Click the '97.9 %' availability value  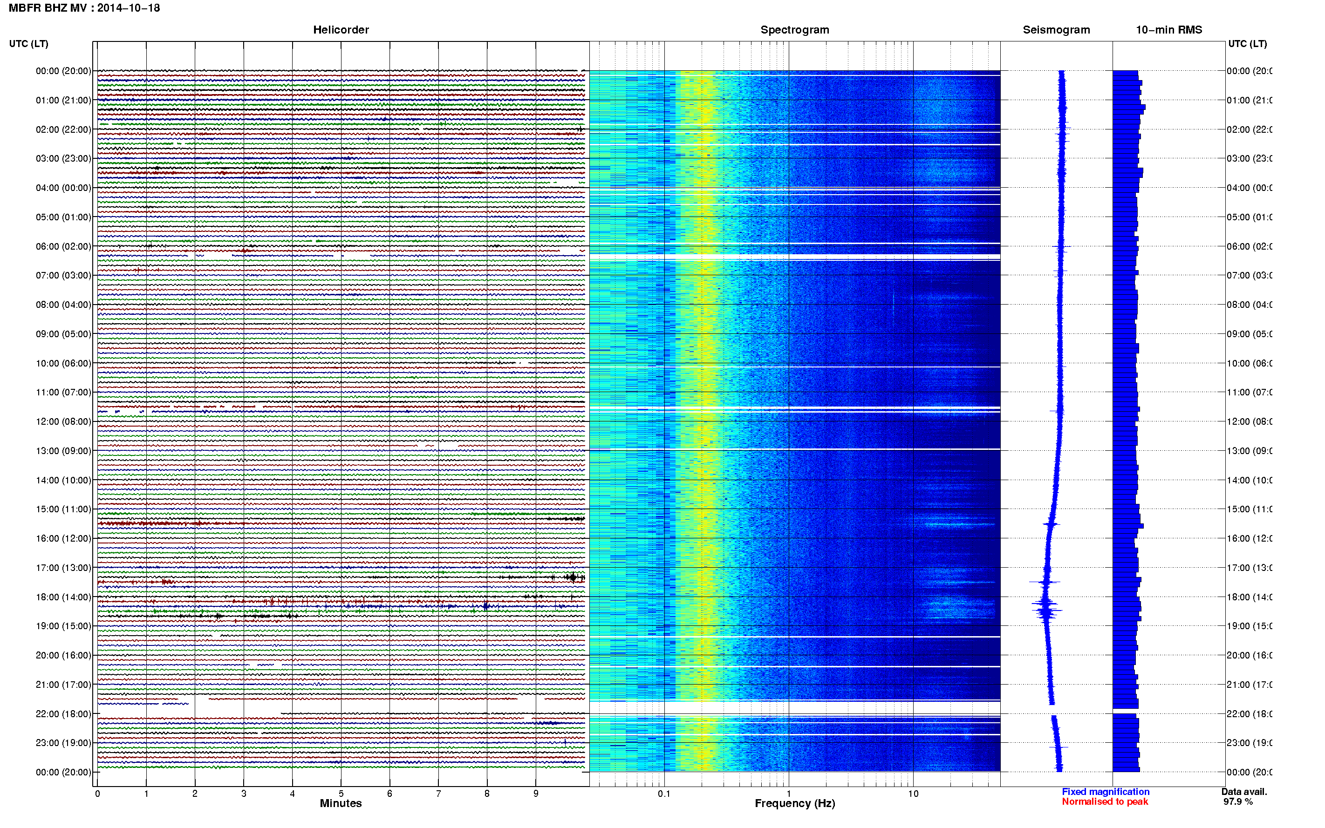point(1238,802)
